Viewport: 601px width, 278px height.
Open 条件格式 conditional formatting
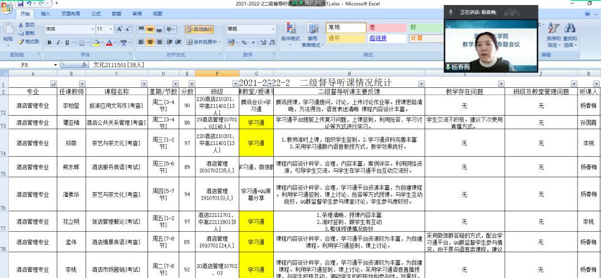(290, 34)
